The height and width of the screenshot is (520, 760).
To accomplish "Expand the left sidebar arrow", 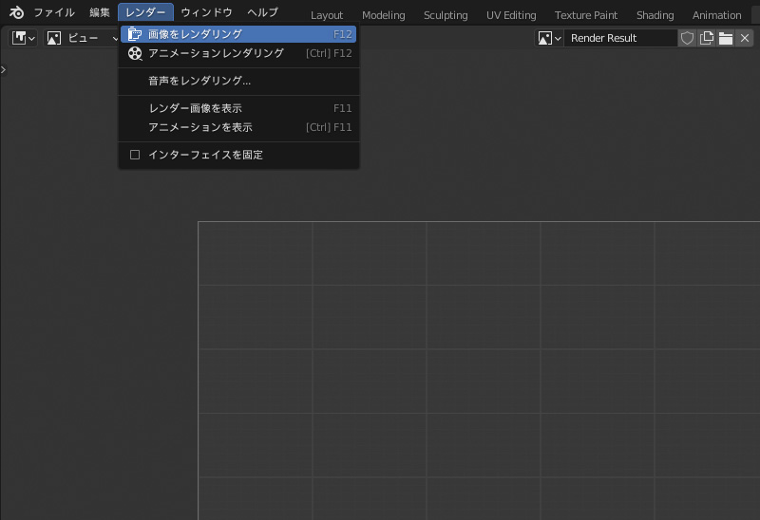I will pyautogui.click(x=4, y=69).
